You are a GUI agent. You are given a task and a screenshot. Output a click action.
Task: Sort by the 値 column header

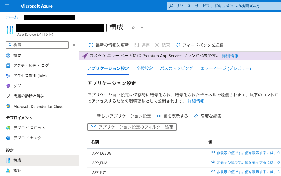tap(210, 142)
